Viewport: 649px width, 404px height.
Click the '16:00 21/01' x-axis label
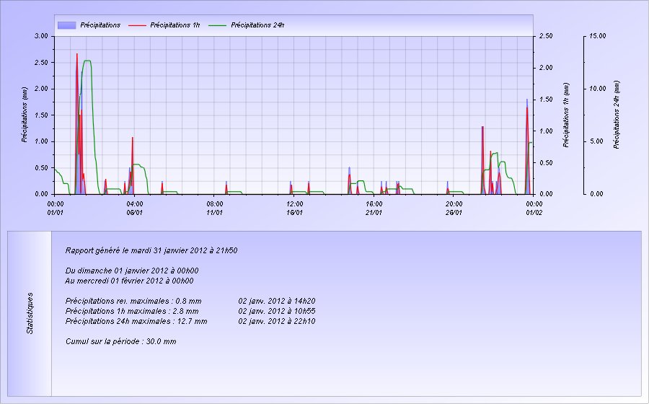[x=374, y=208]
